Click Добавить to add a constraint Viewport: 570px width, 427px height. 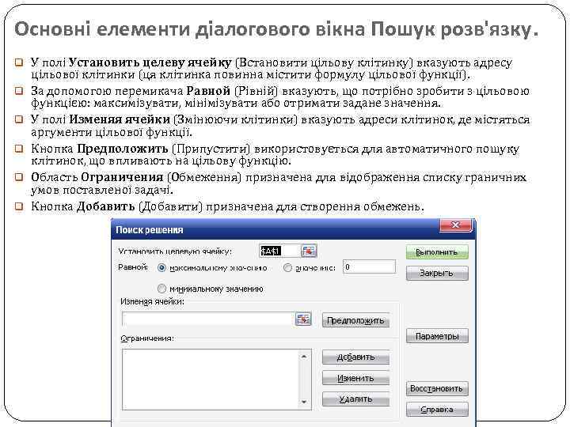(x=355, y=357)
